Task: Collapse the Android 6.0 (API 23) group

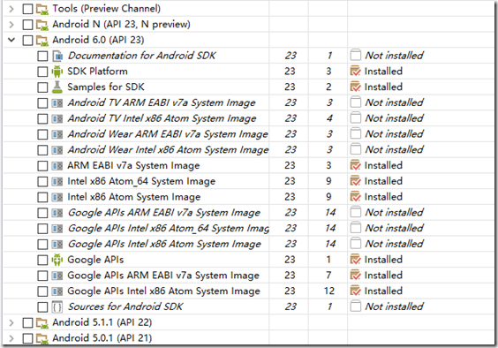Action: pyautogui.click(x=11, y=40)
